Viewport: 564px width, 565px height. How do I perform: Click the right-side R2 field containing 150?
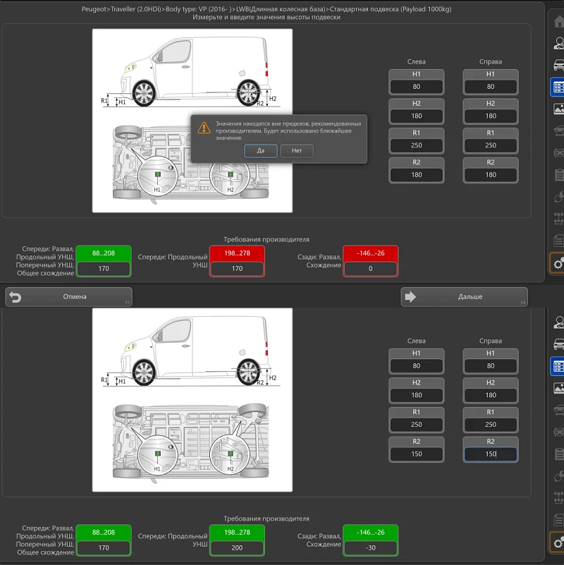[x=490, y=454]
